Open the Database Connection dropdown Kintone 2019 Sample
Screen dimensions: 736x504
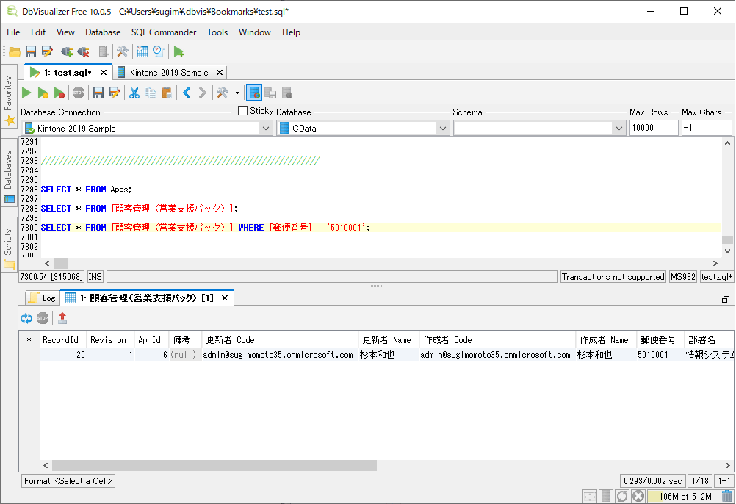pos(147,128)
